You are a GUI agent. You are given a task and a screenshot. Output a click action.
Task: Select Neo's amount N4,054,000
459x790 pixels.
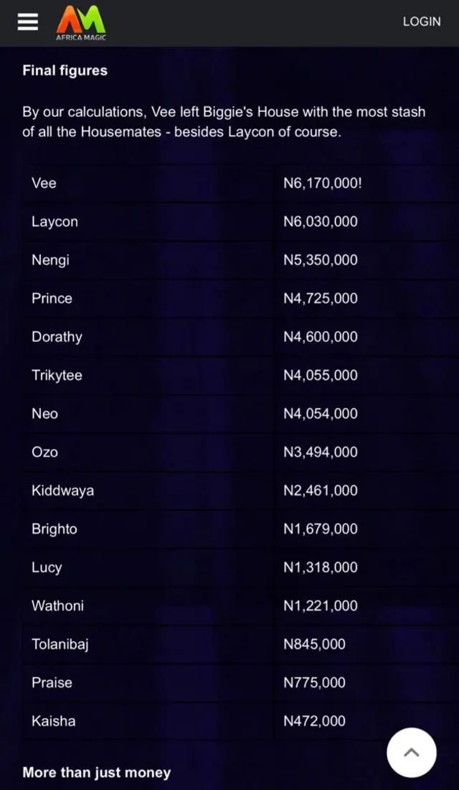(320, 414)
